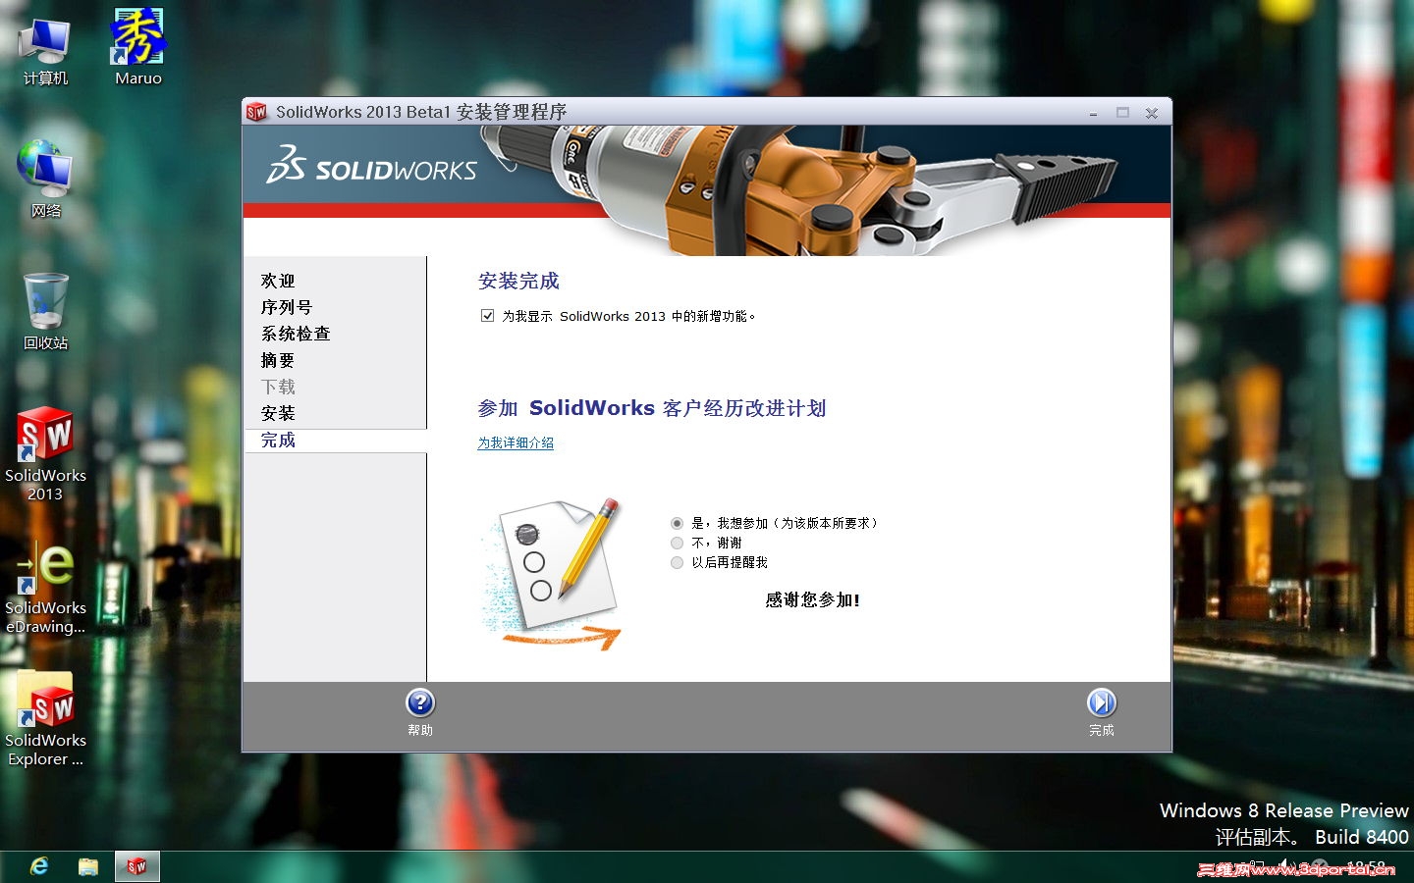Viewport: 1414px width, 883px height.
Task: Close the SolidWorks installer window
Action: 1152,113
